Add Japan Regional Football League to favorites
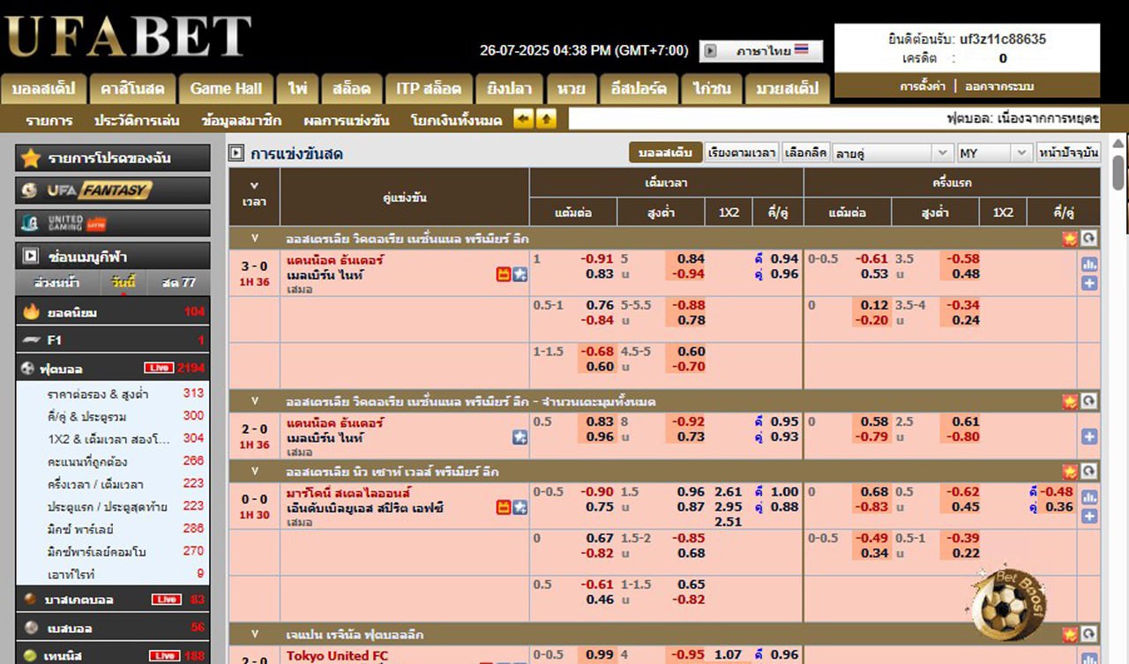 (1070, 634)
